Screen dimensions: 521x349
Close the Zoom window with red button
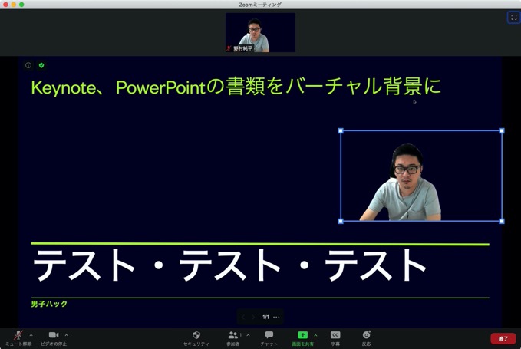pos(5,5)
